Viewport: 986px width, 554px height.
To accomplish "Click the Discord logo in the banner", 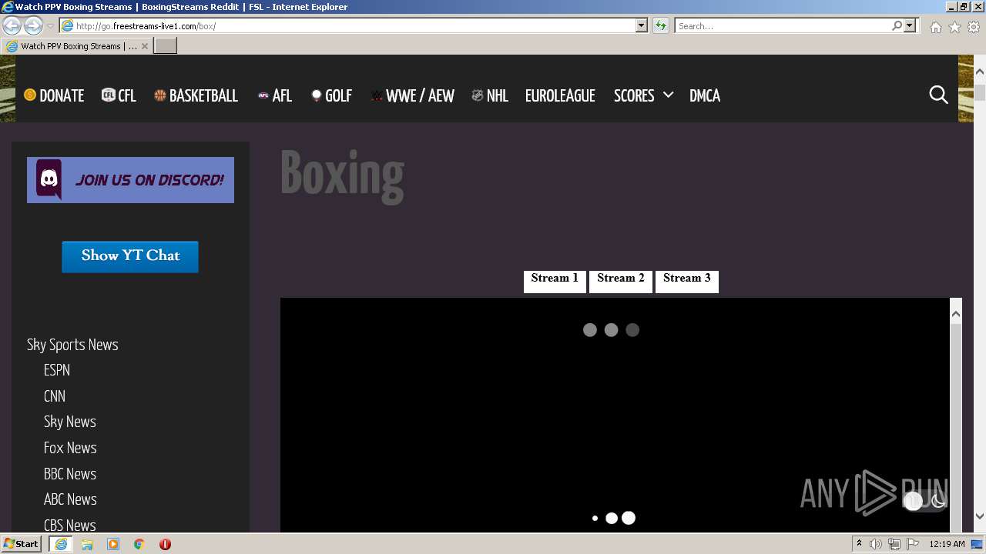I will pyautogui.click(x=49, y=180).
